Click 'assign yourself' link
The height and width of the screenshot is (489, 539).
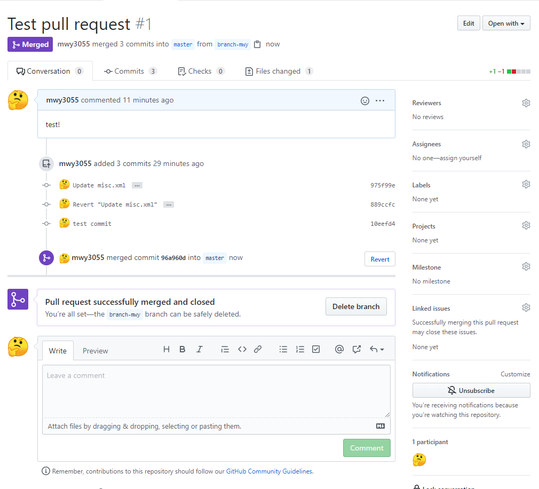click(461, 158)
